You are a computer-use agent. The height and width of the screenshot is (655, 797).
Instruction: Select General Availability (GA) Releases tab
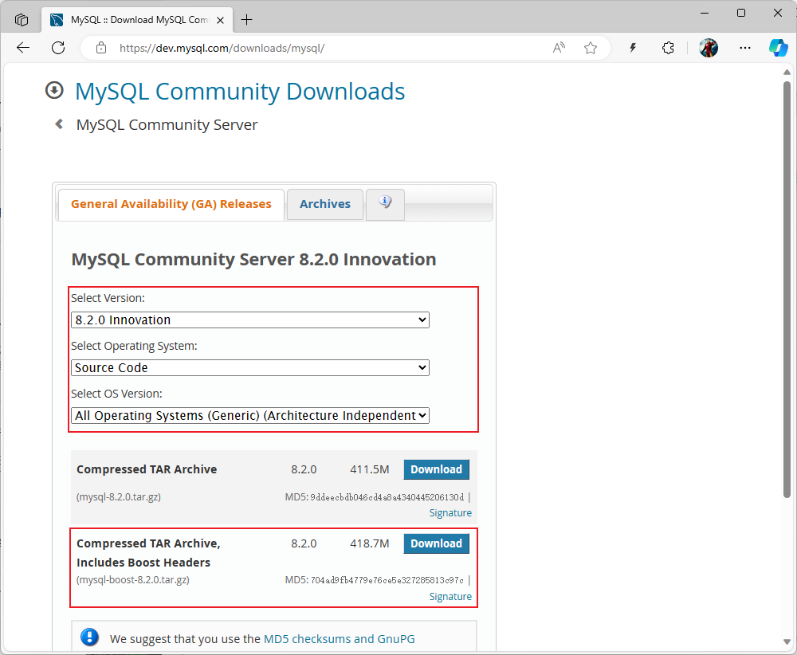(x=171, y=204)
